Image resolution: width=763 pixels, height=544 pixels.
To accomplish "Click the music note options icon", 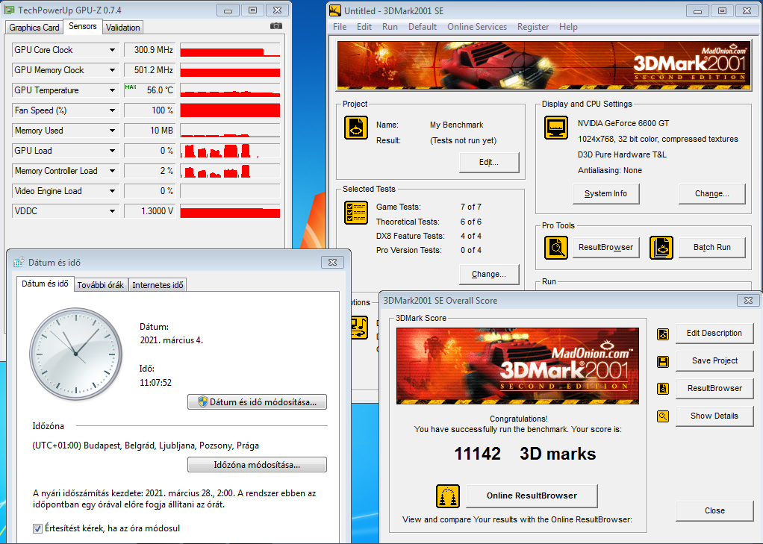I will pyautogui.click(x=359, y=328).
